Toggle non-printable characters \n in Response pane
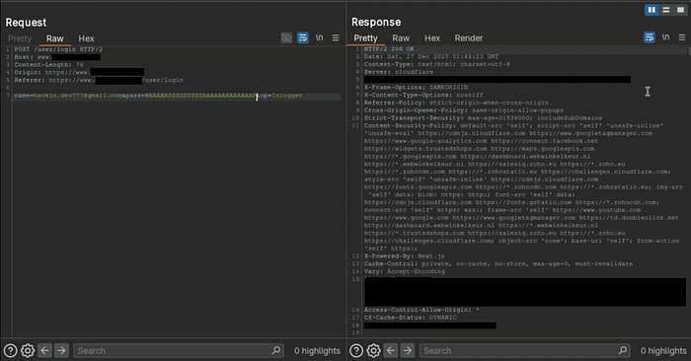Screen dimensions: 691x361 tap(665, 37)
